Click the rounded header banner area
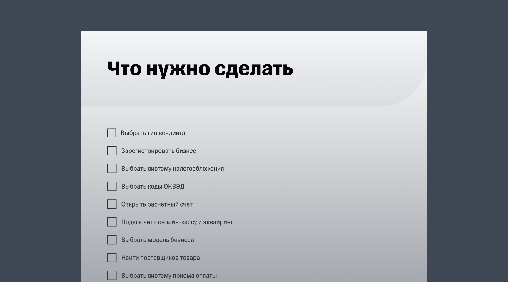 [253, 69]
